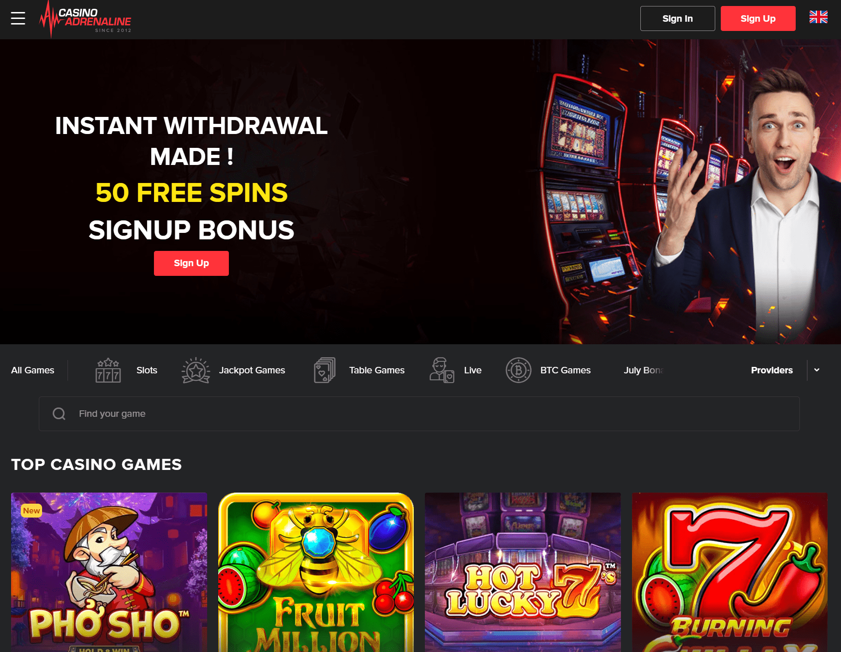Select the Live dealer icon

442,370
